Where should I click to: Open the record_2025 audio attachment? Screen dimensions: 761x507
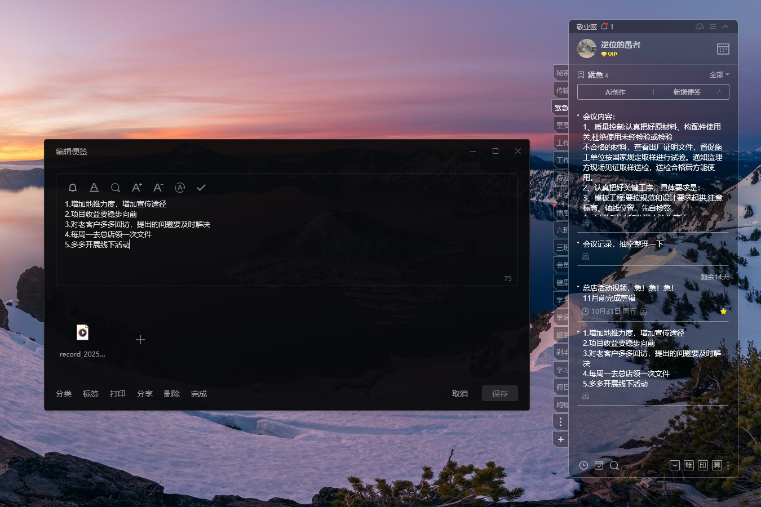pos(82,333)
